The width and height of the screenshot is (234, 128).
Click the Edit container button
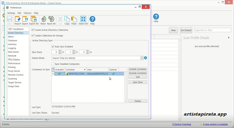pyautogui.click(x=138, y=77)
